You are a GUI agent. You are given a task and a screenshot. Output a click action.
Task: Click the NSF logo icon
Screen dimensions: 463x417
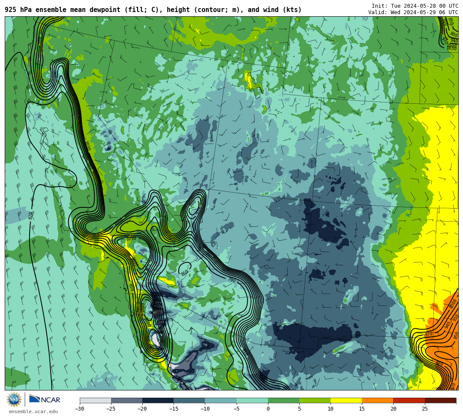(x=14, y=400)
